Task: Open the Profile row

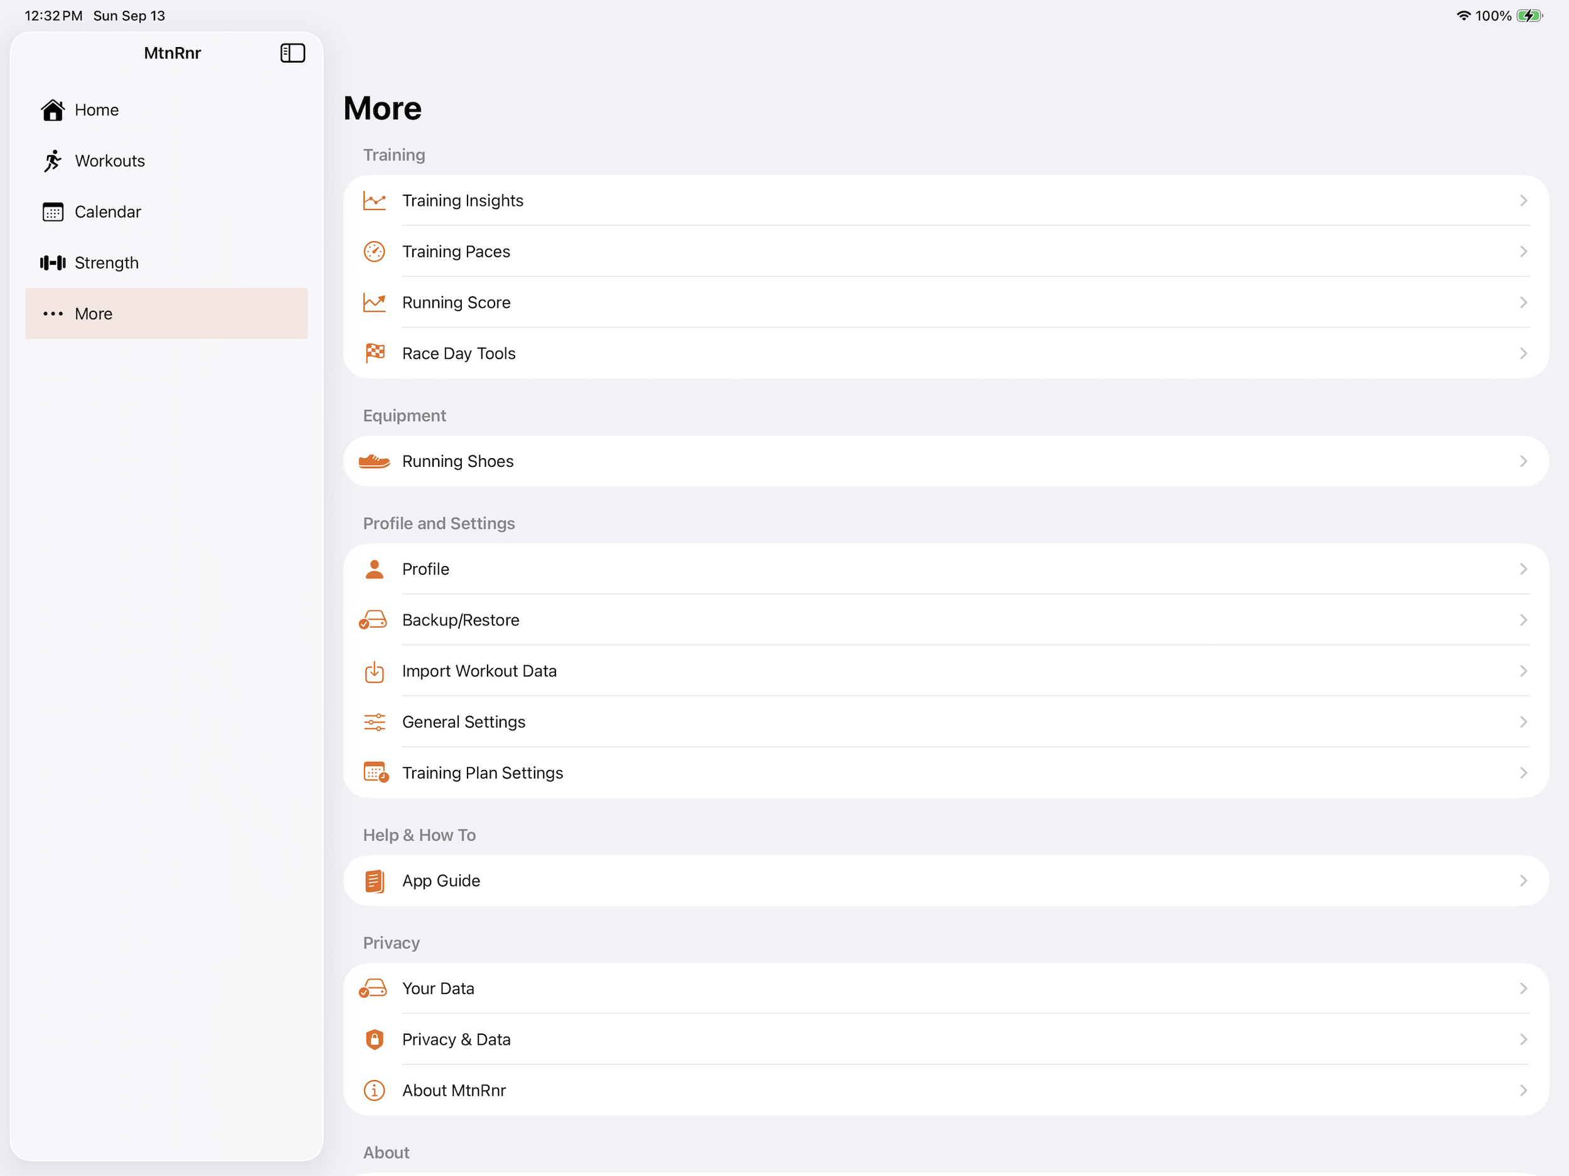Action: (x=946, y=569)
